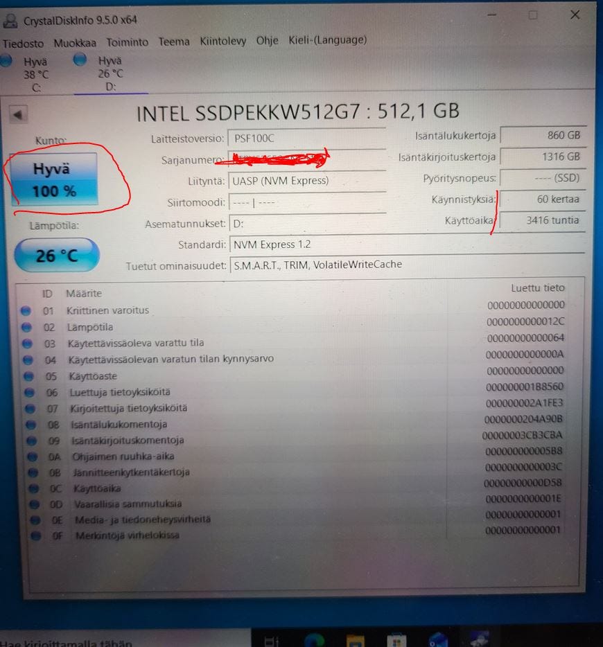This screenshot has height=647, width=603.
Task: Minimize the CrystalDiskInfo window
Action: pos(491,15)
